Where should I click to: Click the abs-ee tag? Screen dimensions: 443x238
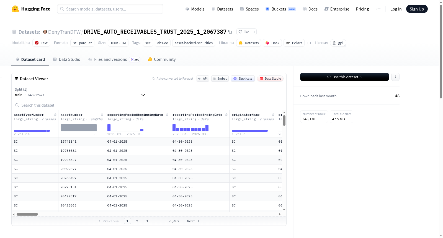click(x=163, y=43)
